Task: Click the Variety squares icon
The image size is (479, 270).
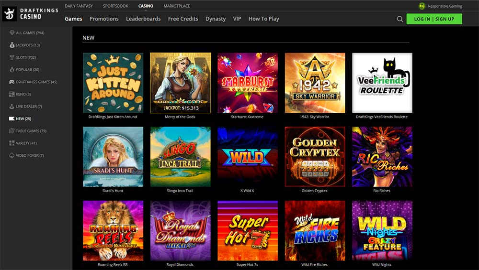Action: coord(12,143)
